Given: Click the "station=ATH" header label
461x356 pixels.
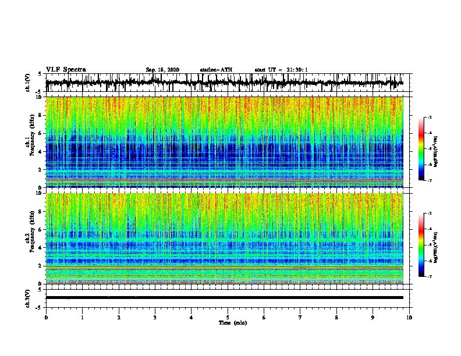Looking at the screenshot, I should coord(216,70).
